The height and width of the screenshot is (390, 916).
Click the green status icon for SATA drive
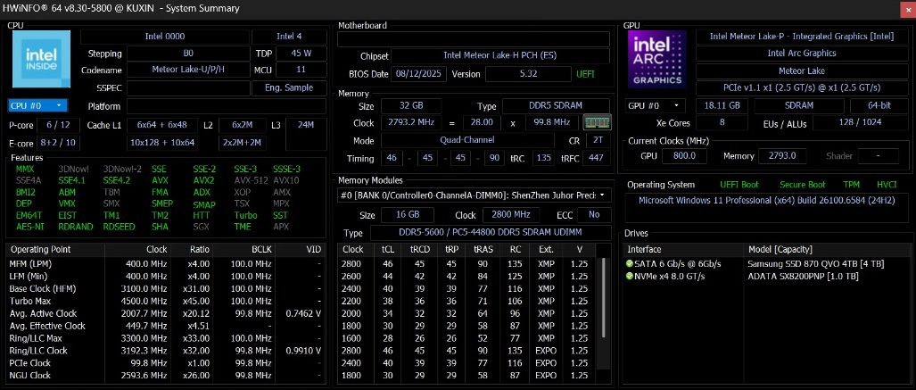coord(629,263)
